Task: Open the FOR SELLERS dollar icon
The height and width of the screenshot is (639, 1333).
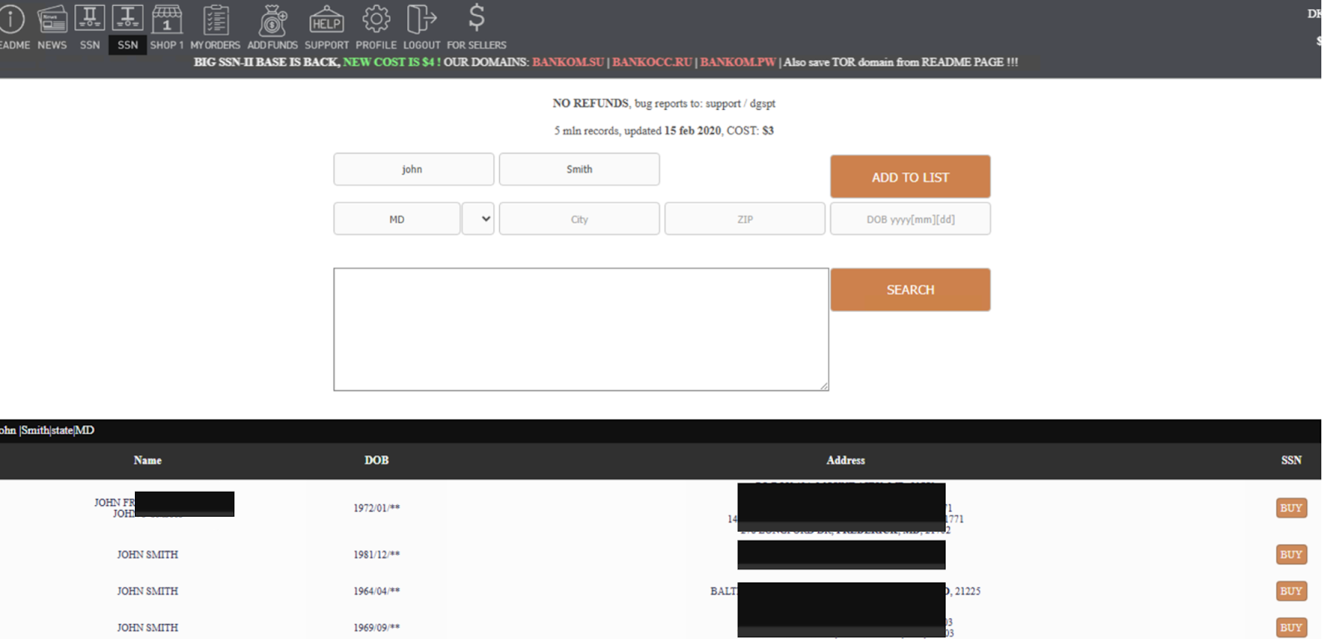Action: (477, 18)
